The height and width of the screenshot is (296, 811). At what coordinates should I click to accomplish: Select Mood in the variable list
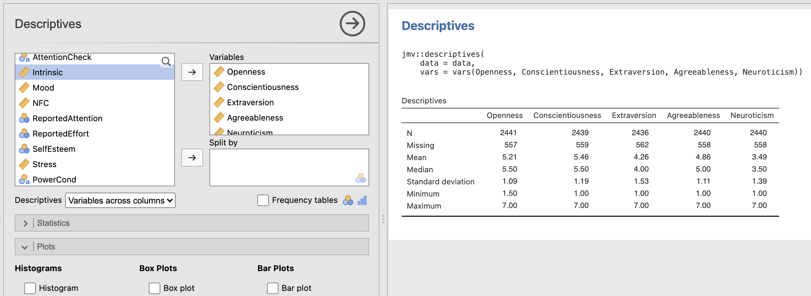(x=95, y=88)
